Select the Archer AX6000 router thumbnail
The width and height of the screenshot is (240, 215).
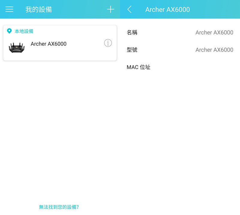[x=17, y=48]
